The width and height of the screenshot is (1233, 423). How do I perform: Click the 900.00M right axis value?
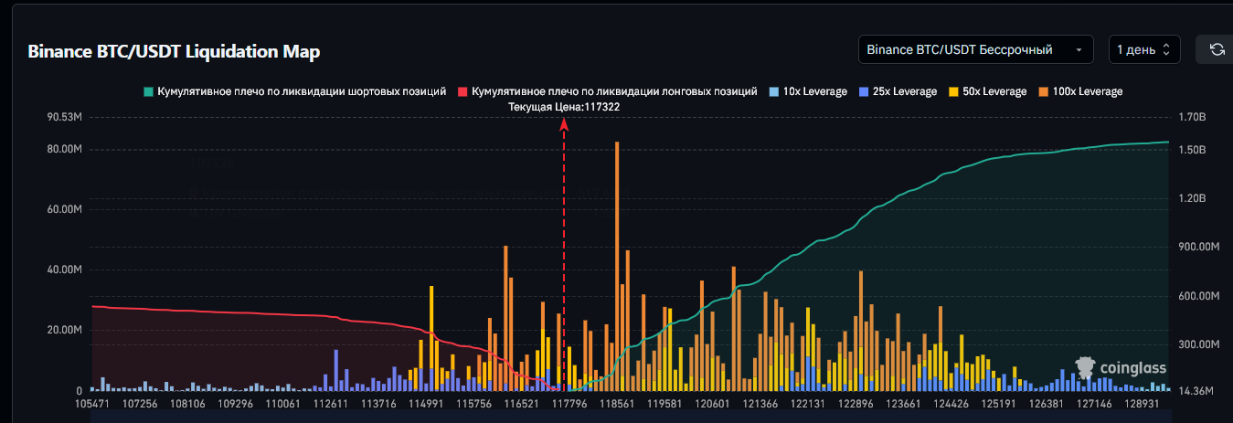(1198, 247)
